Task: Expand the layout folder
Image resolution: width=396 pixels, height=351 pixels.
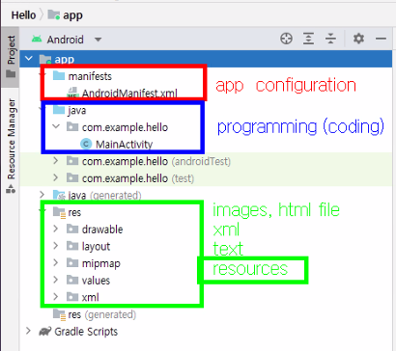Action: [x=56, y=246]
